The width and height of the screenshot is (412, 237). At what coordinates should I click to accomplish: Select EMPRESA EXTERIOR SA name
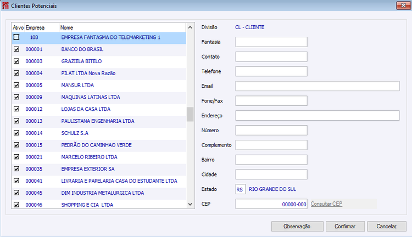pos(88,169)
